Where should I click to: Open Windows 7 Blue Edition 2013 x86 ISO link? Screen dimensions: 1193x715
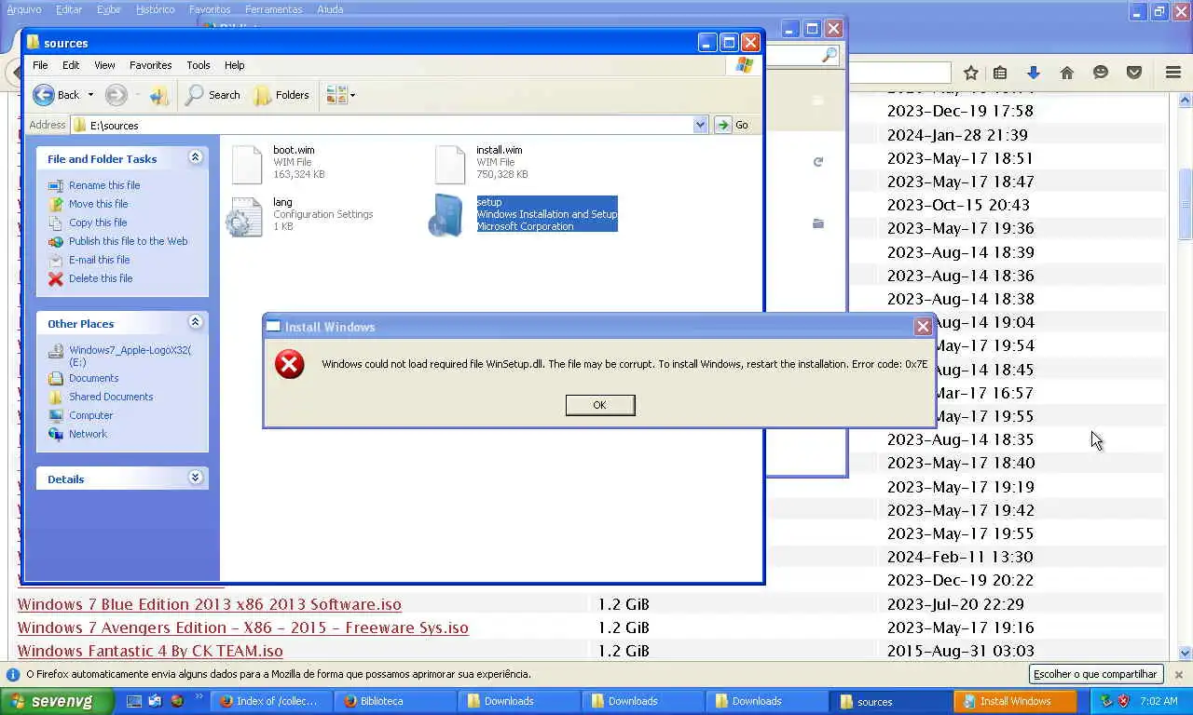click(x=210, y=604)
